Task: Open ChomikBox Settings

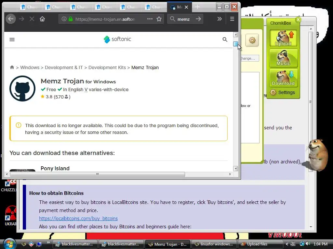Action: 283,92
